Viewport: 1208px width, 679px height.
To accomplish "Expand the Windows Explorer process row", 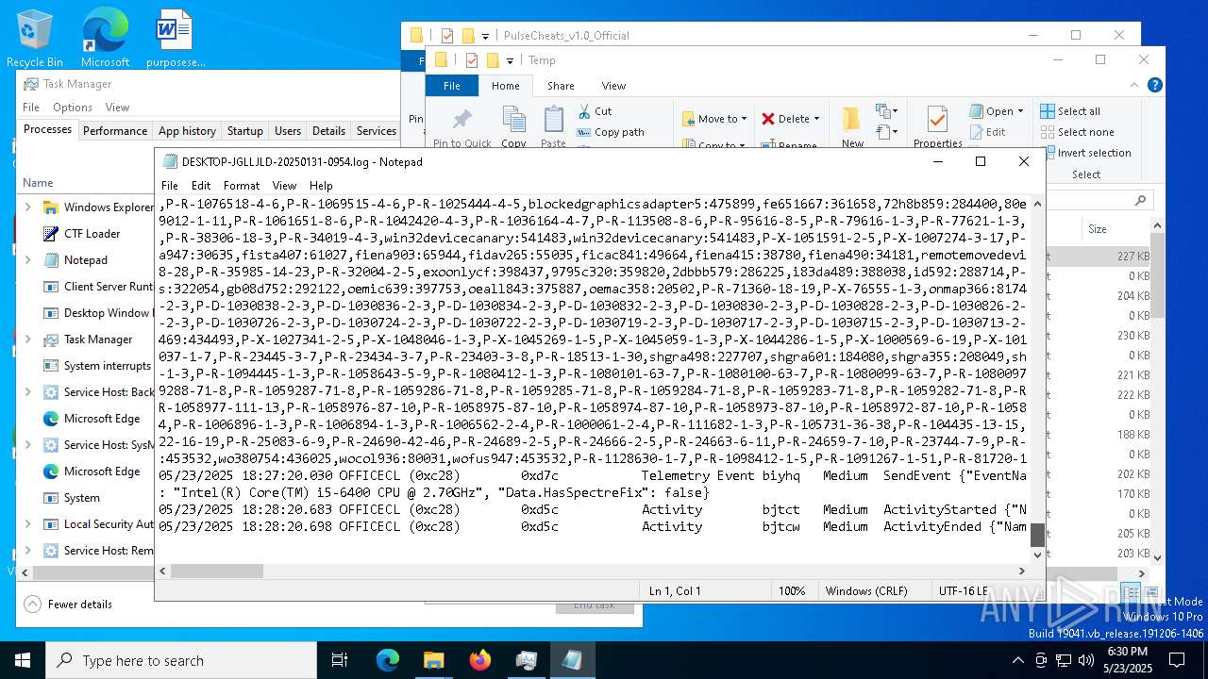I will coord(27,207).
